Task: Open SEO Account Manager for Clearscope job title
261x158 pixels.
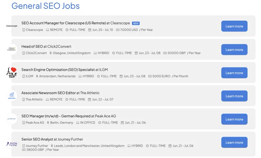Action: (x=76, y=23)
